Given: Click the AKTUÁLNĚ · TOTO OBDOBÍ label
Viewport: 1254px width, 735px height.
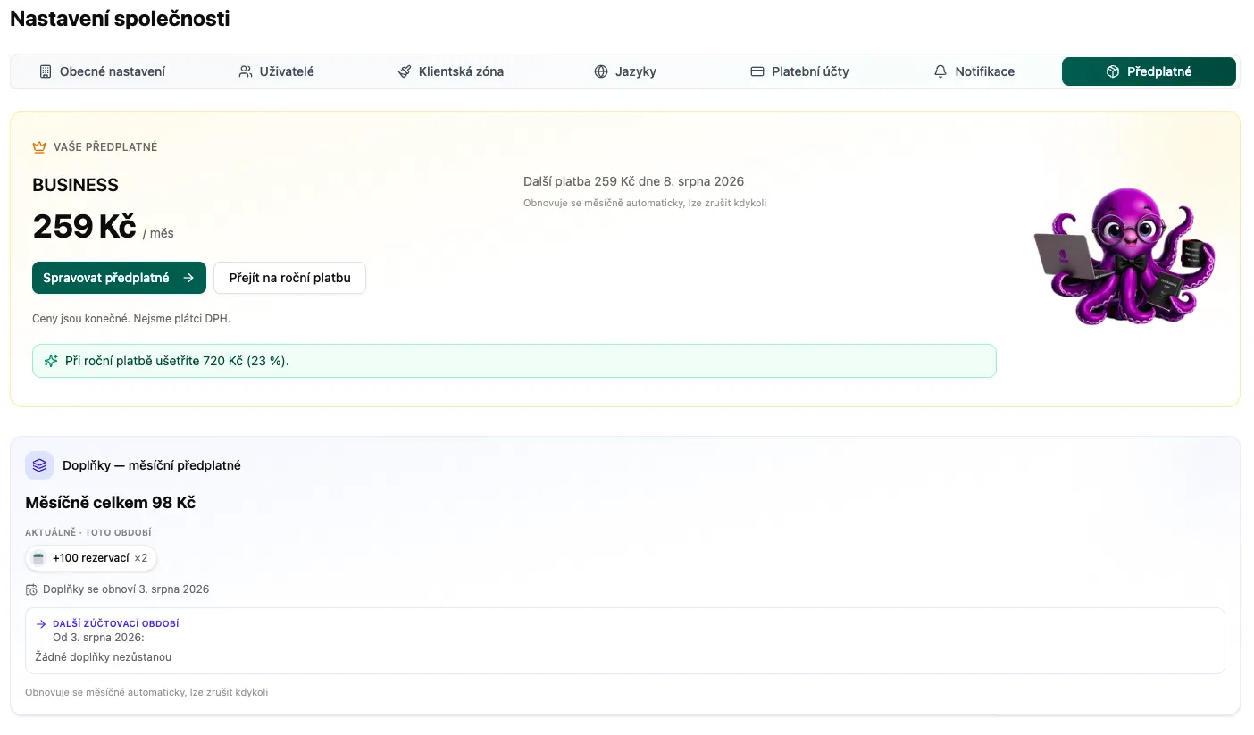Looking at the screenshot, I should pos(88,532).
